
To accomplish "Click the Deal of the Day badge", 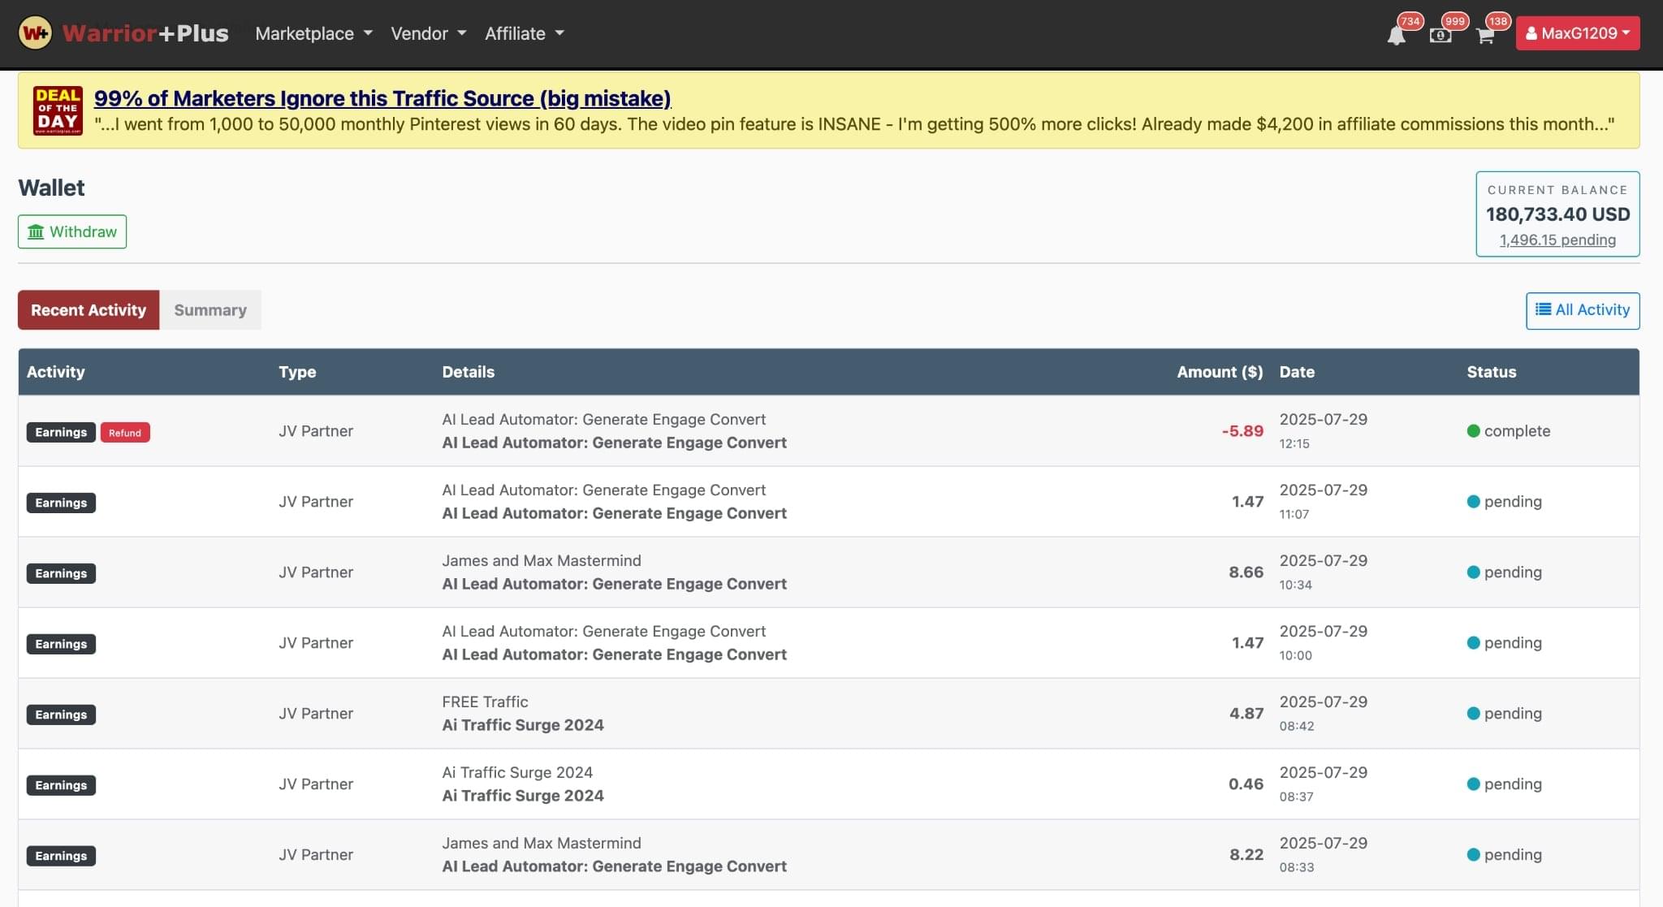I will point(58,110).
